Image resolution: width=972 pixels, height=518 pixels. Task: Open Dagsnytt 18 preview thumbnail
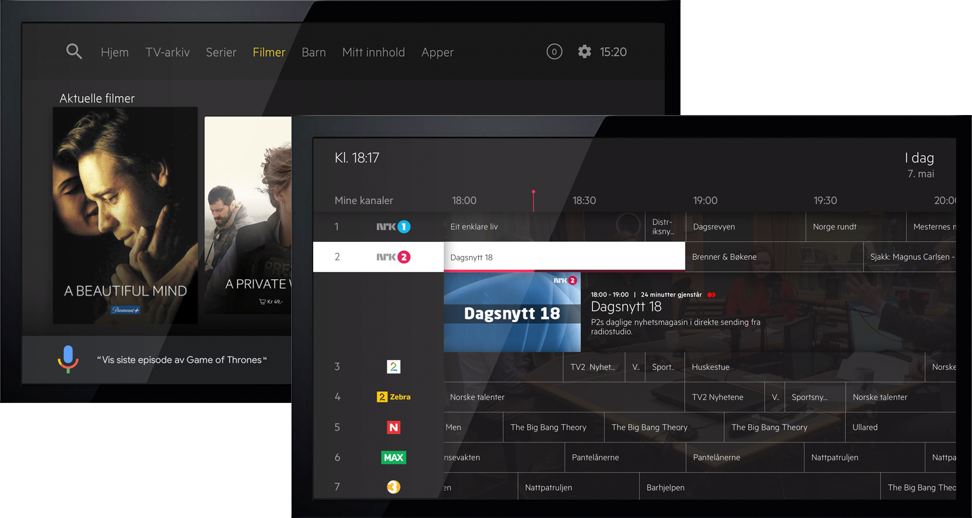point(512,312)
